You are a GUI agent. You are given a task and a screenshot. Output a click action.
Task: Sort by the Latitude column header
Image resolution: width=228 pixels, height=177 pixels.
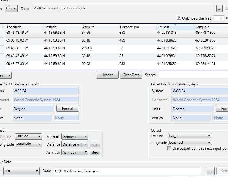click(62, 27)
